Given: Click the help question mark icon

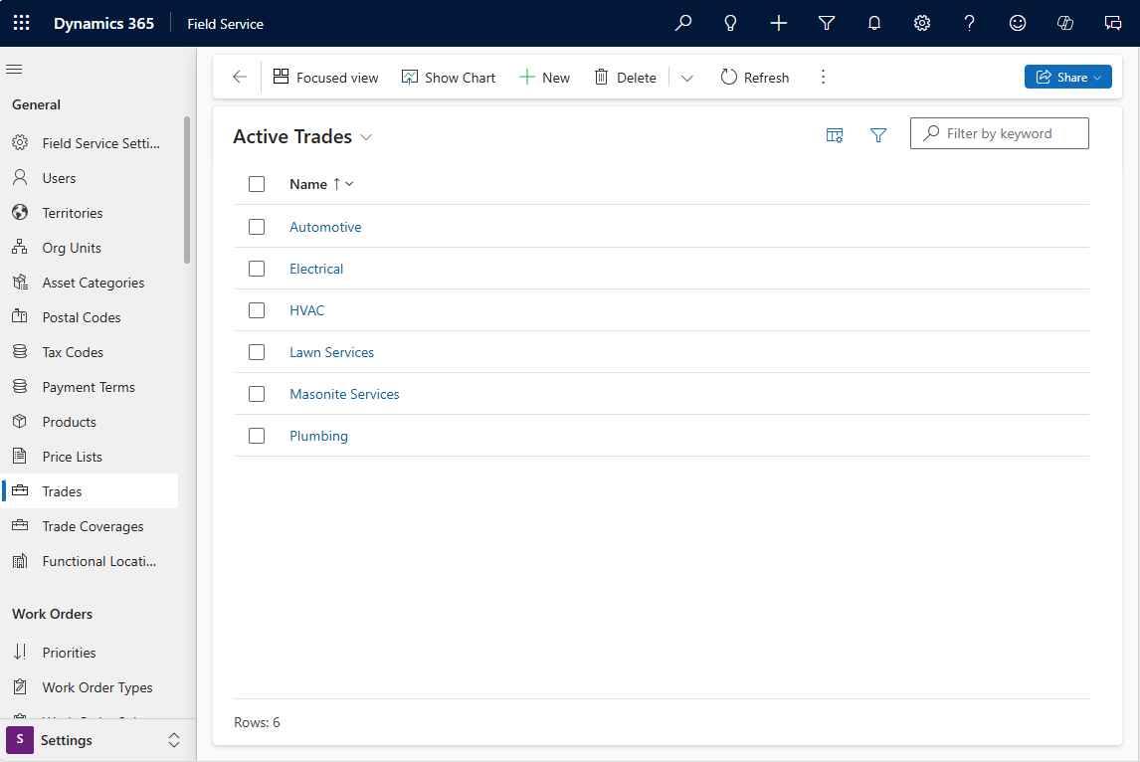Looking at the screenshot, I should coord(969,23).
